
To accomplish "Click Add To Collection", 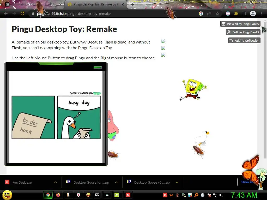I will tap(244, 40).
